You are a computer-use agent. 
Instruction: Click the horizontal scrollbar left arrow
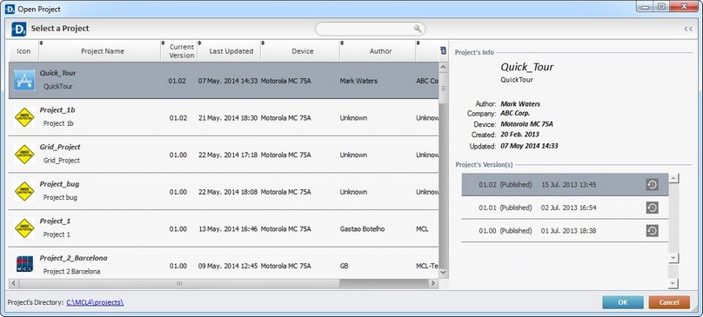[13, 283]
